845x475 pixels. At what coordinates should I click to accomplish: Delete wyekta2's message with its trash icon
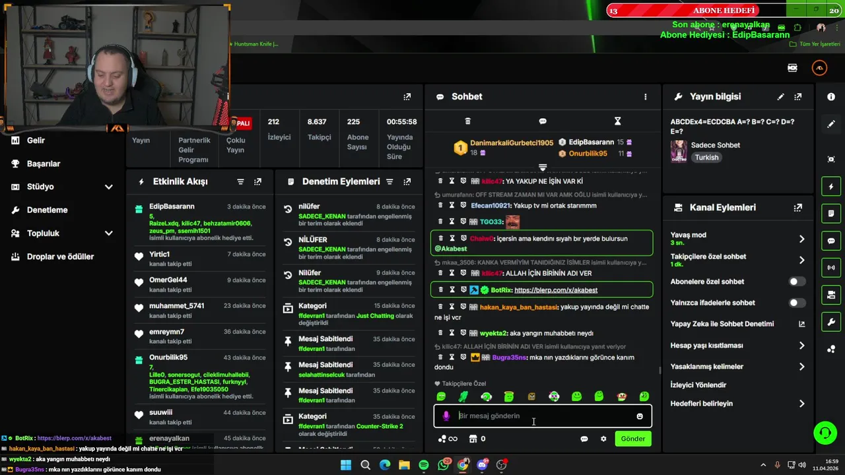[x=441, y=333]
